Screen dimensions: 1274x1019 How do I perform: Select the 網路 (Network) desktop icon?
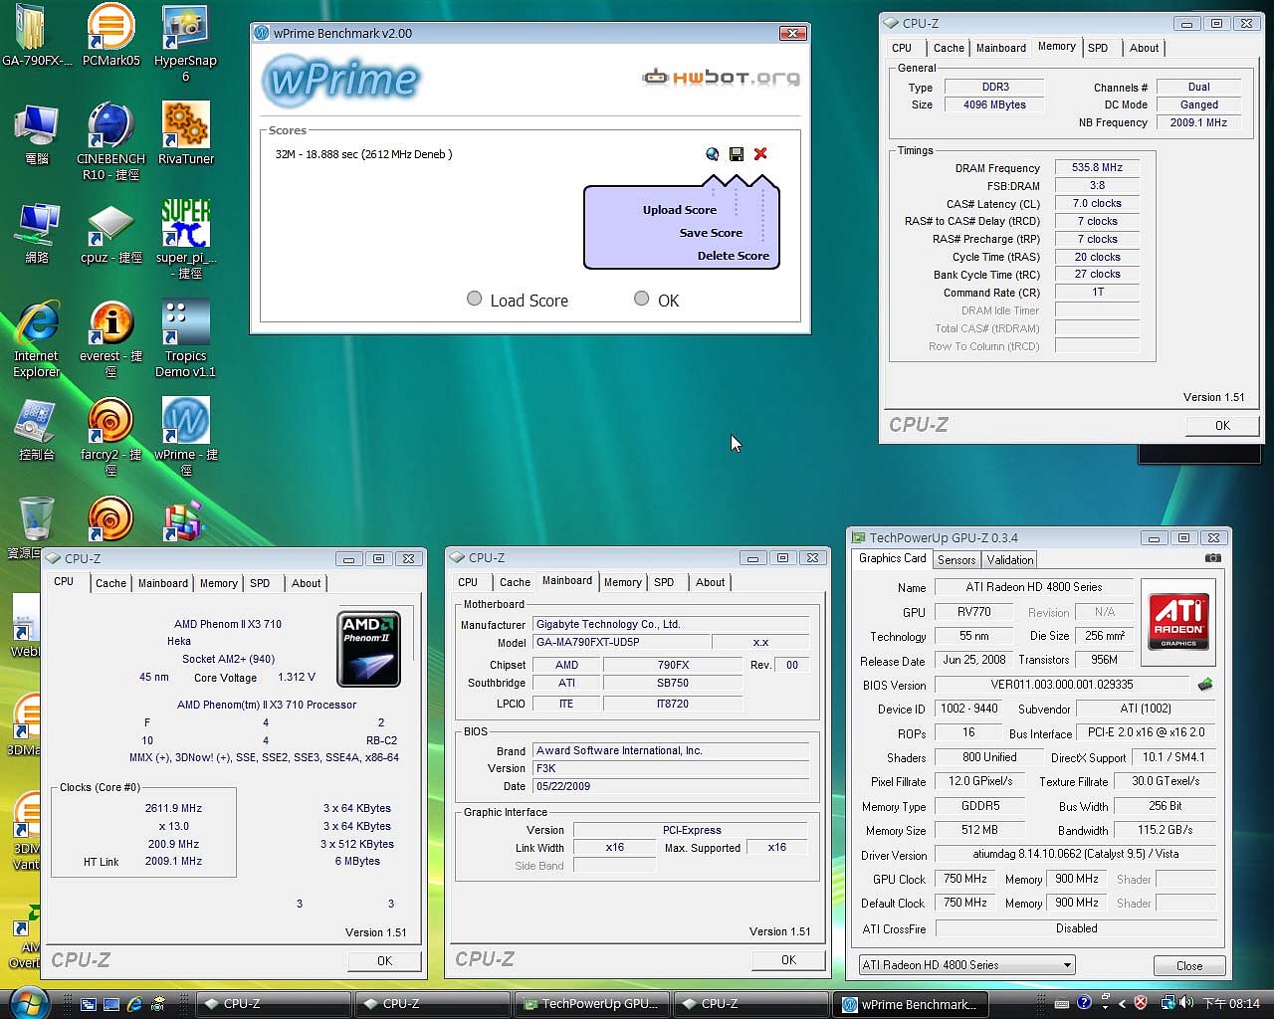click(x=36, y=232)
